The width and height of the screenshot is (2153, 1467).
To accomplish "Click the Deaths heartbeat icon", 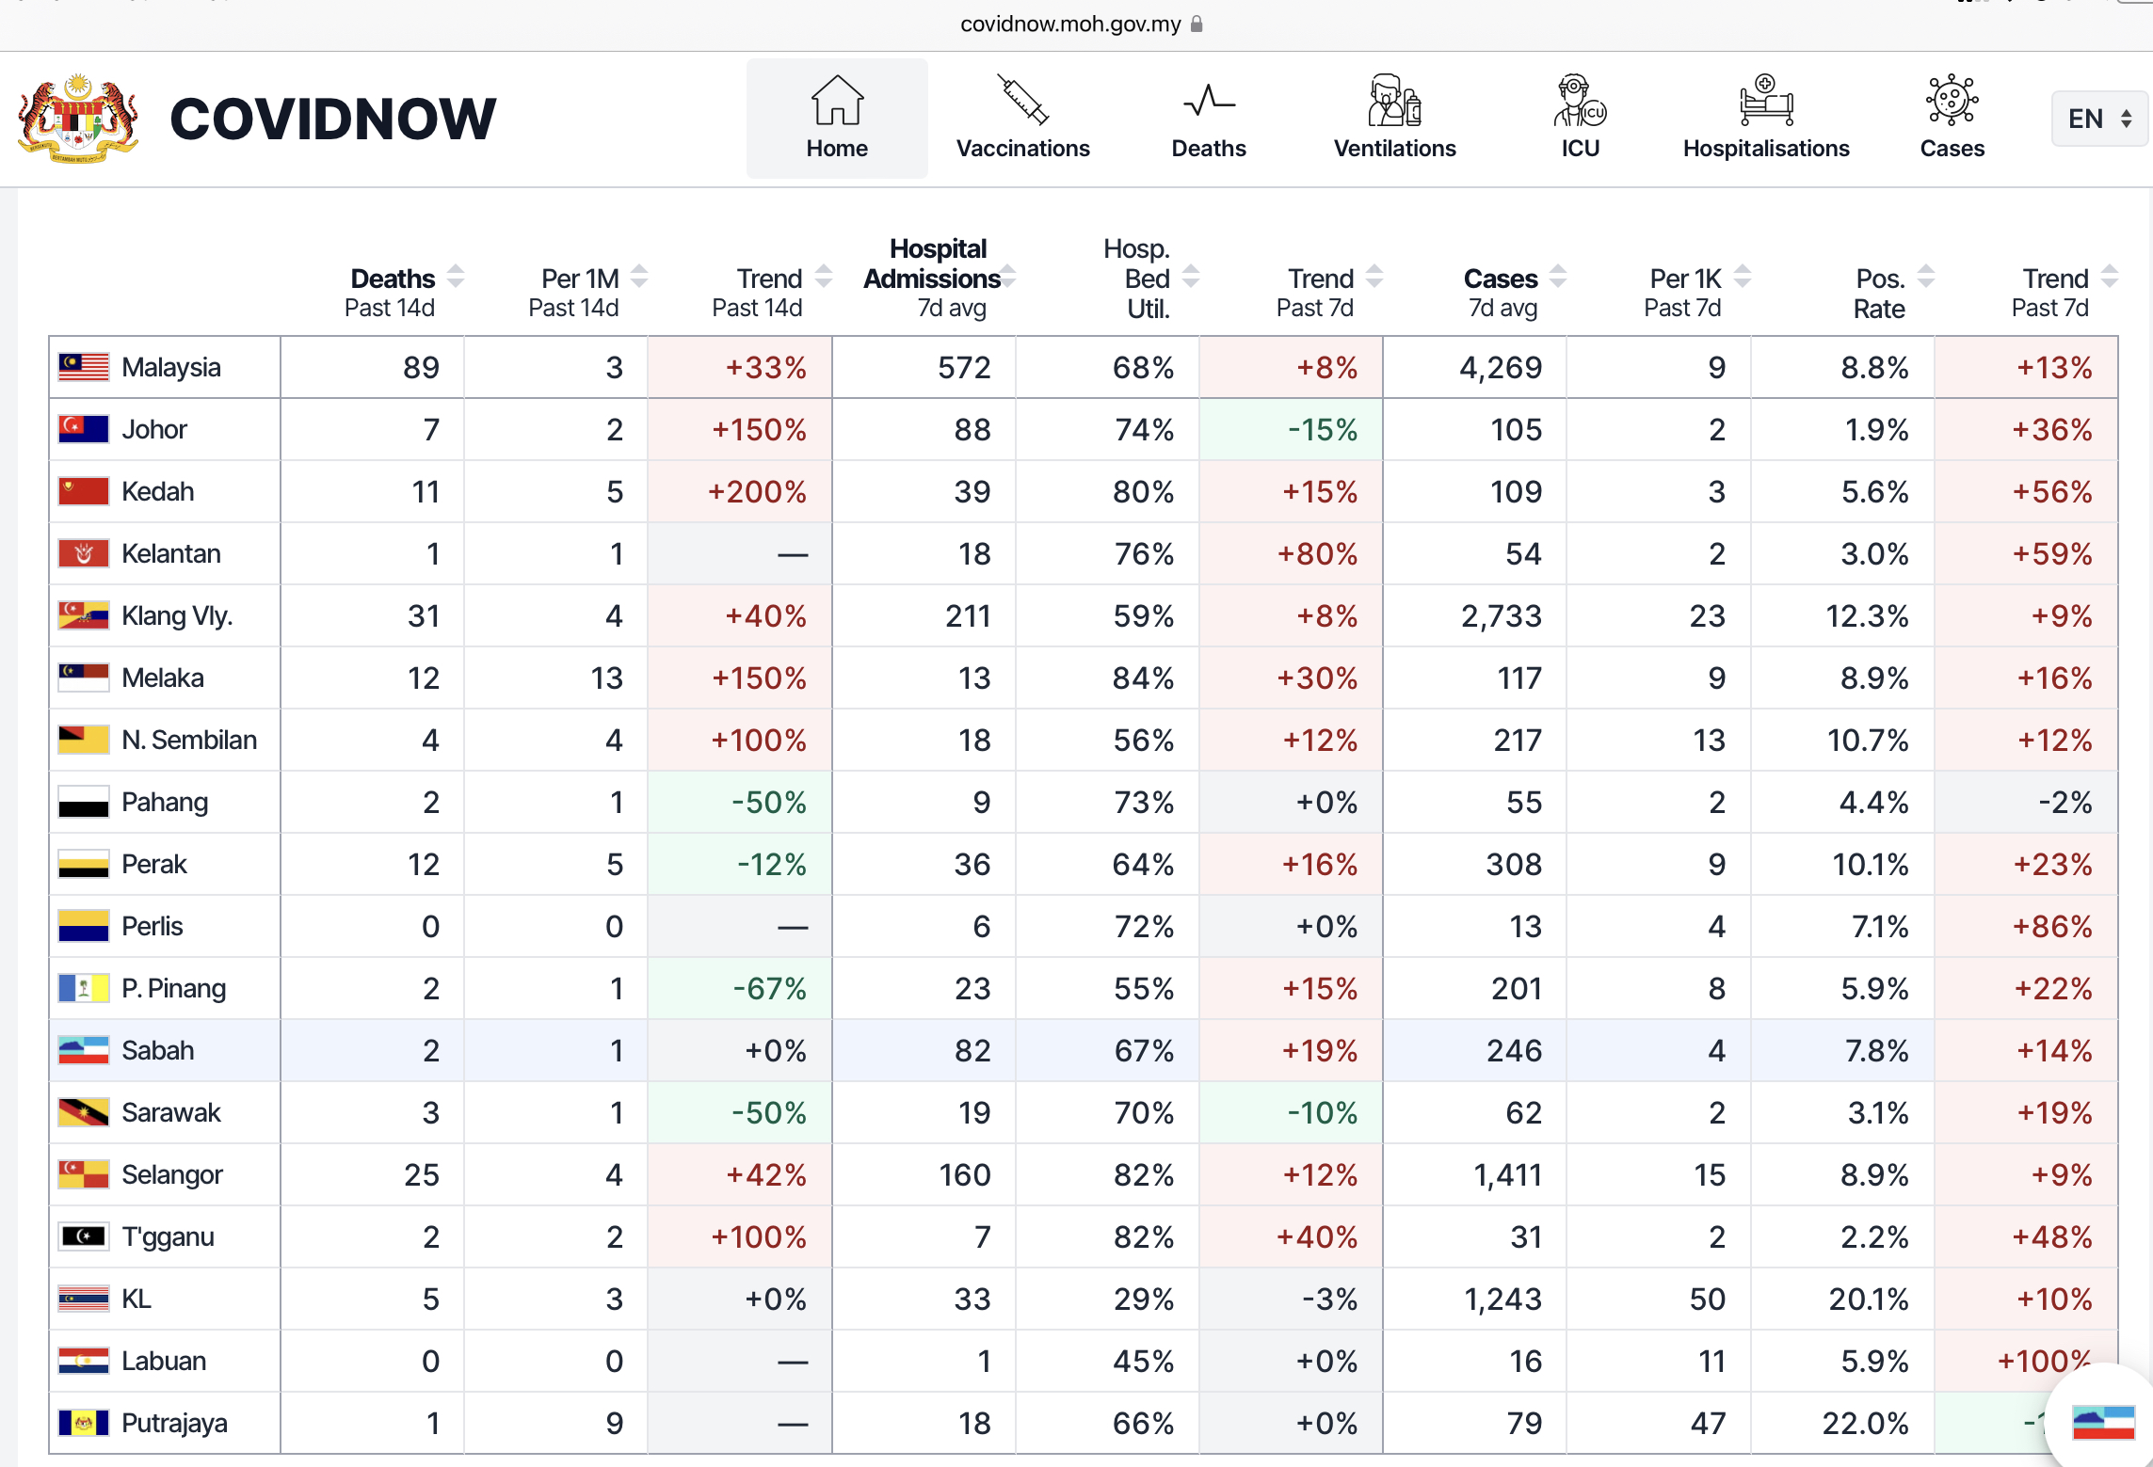I will pyautogui.click(x=1208, y=101).
